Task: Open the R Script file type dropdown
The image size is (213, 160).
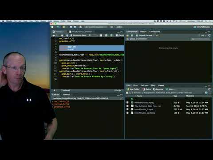Action: pos(118,90)
